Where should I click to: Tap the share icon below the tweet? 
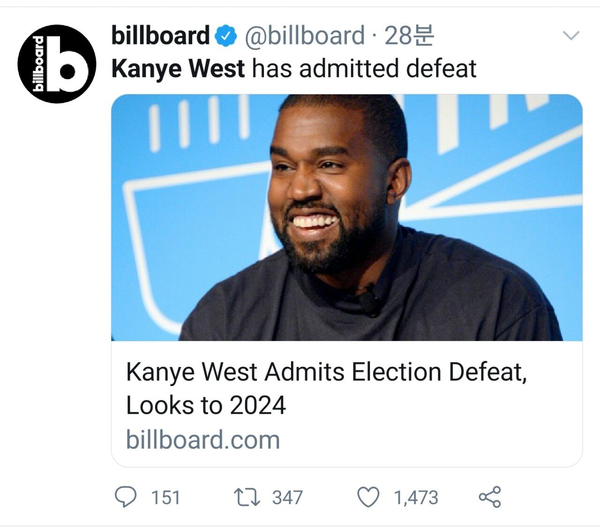click(490, 497)
